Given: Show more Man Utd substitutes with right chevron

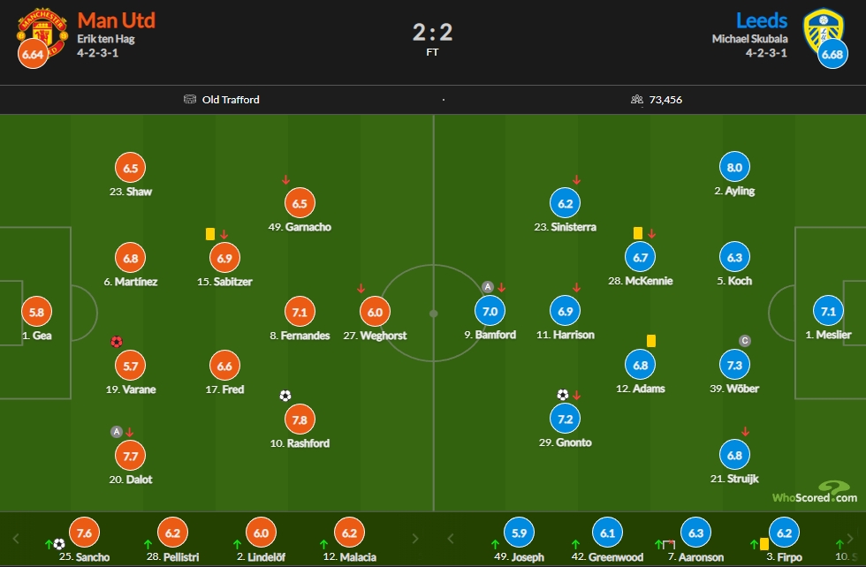Looking at the screenshot, I should [x=415, y=538].
